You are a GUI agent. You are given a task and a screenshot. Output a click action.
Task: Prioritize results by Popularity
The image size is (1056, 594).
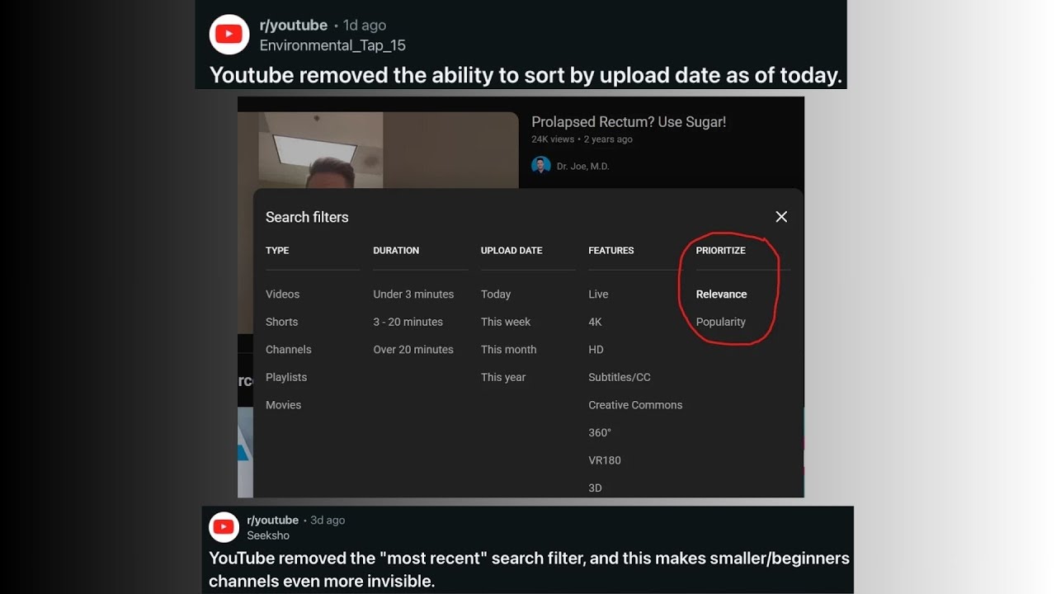tap(720, 322)
